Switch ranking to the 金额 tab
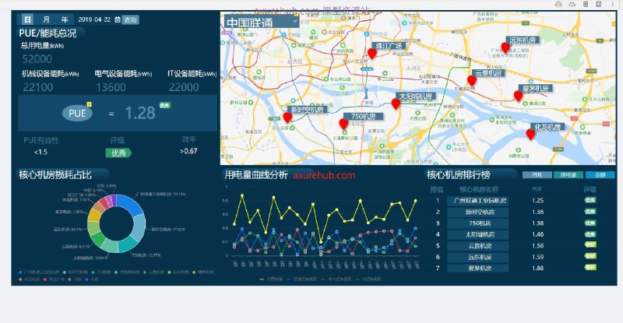The image size is (623, 323). click(x=600, y=175)
